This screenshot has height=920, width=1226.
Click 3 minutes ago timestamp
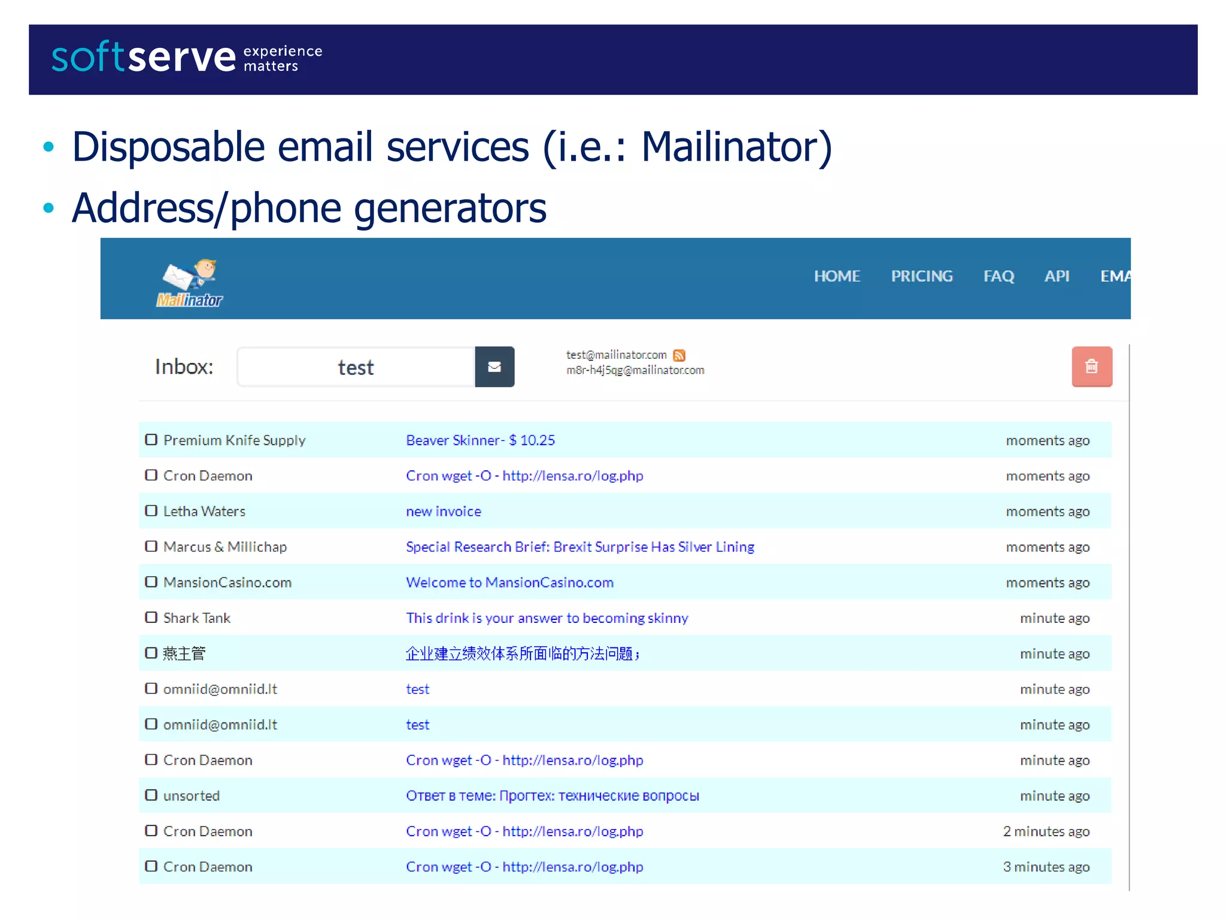point(1046,867)
